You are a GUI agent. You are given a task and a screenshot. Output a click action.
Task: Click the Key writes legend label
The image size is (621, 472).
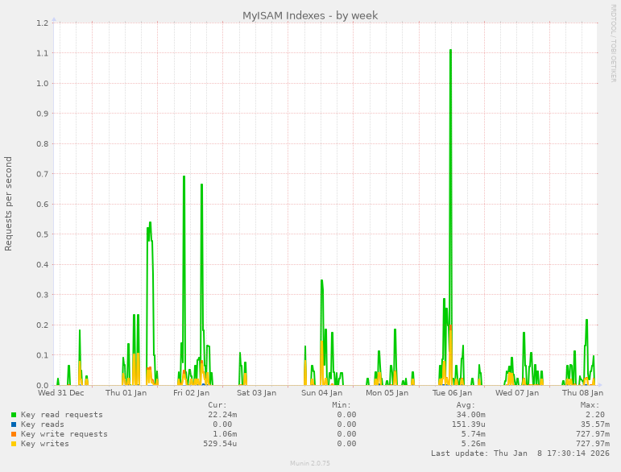pos(45,444)
